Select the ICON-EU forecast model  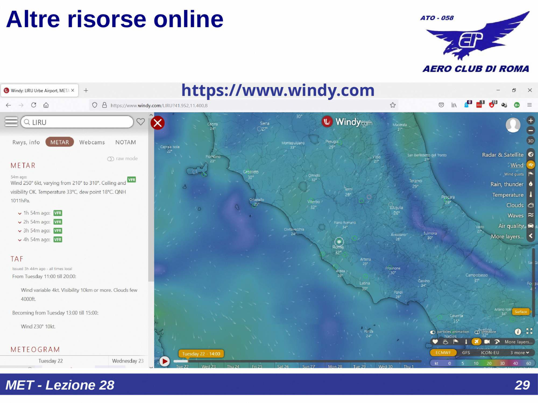(x=490, y=353)
